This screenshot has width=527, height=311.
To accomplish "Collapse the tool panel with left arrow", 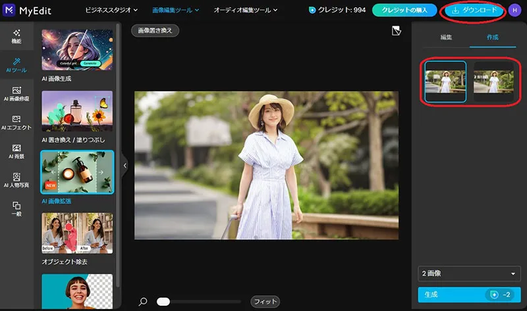I will click(125, 166).
